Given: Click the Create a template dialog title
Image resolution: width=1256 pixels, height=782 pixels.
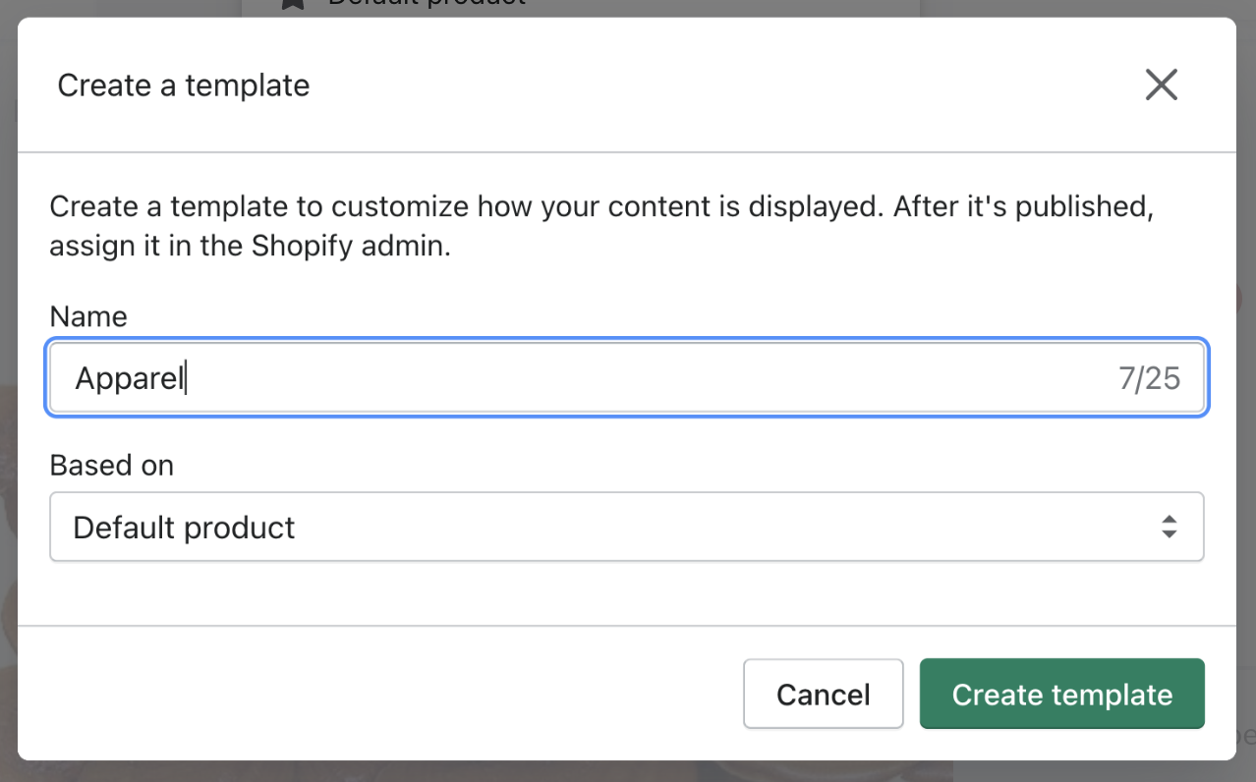Looking at the screenshot, I should coord(183,85).
